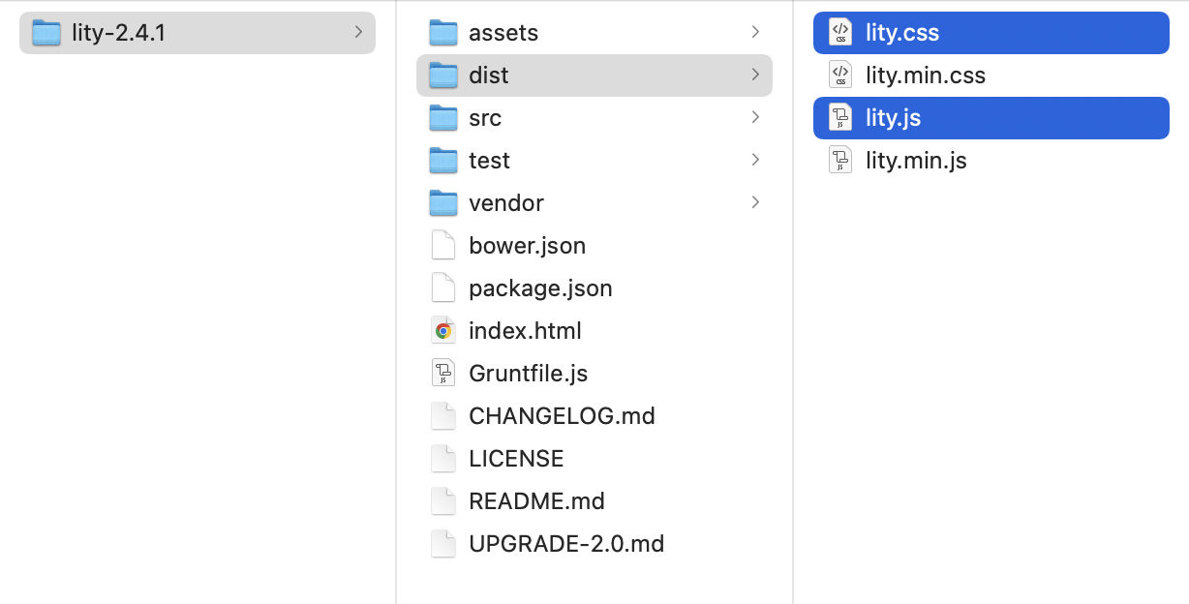The image size is (1189, 604).
Task: Click the dist folder chevron
Action: pyautogui.click(x=755, y=75)
